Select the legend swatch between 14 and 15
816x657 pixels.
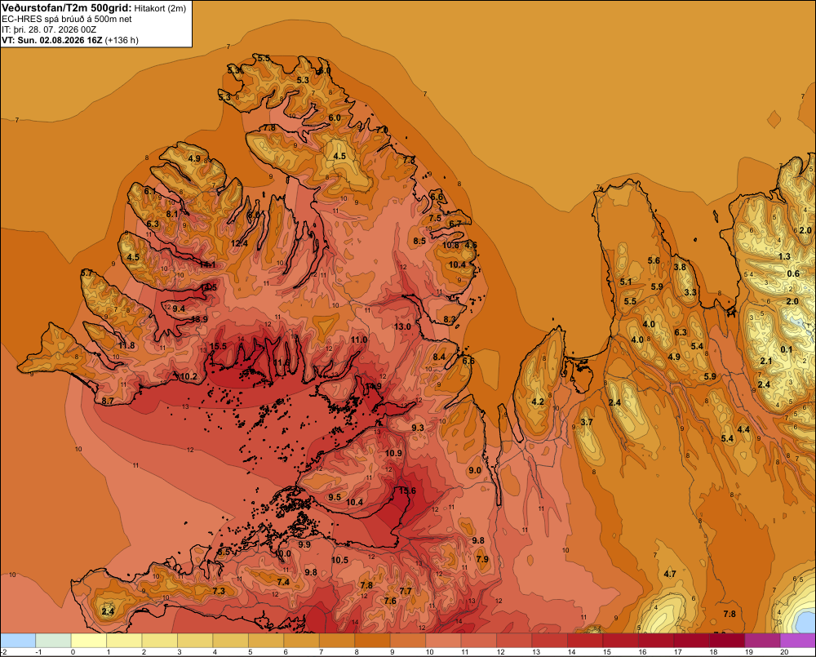click(585, 641)
